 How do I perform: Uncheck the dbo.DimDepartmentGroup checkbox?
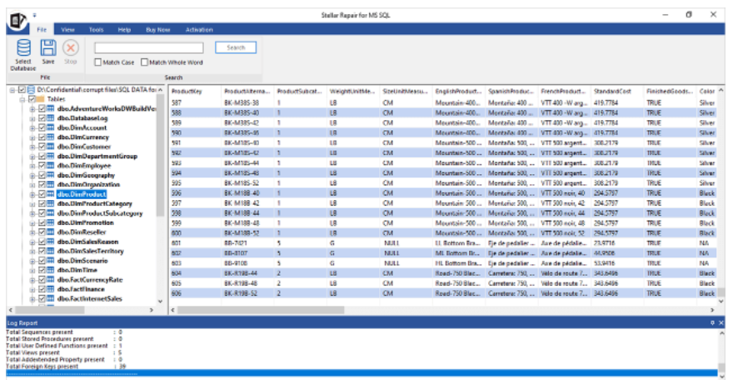[42, 156]
